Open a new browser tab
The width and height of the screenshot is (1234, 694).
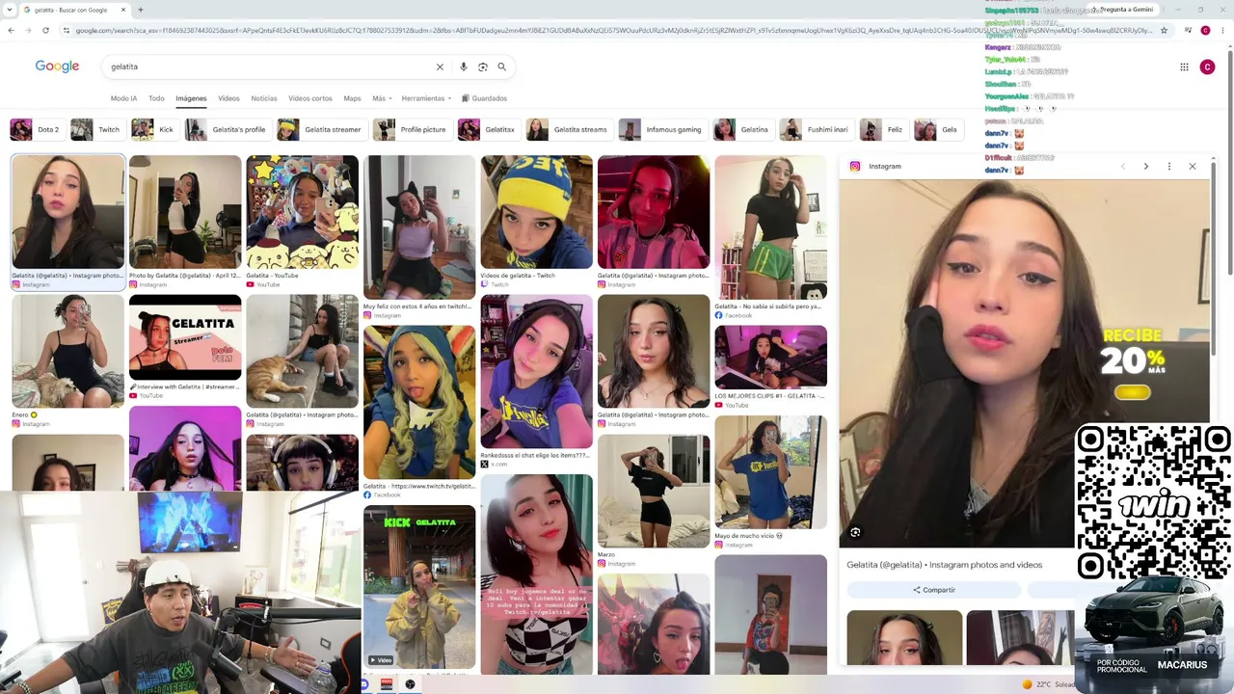click(141, 10)
